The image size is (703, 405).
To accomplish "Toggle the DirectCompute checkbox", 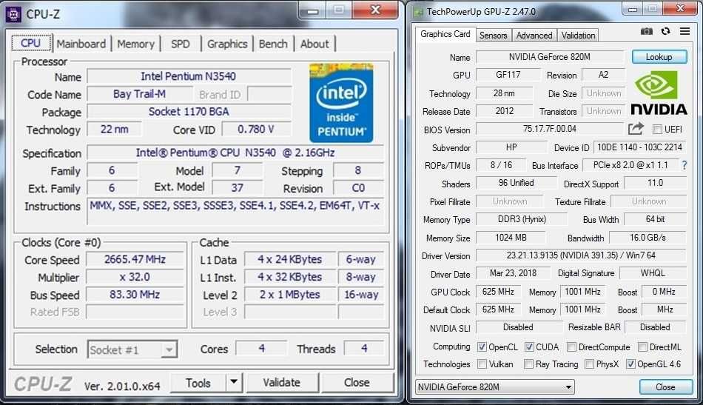I will pyautogui.click(x=571, y=347).
